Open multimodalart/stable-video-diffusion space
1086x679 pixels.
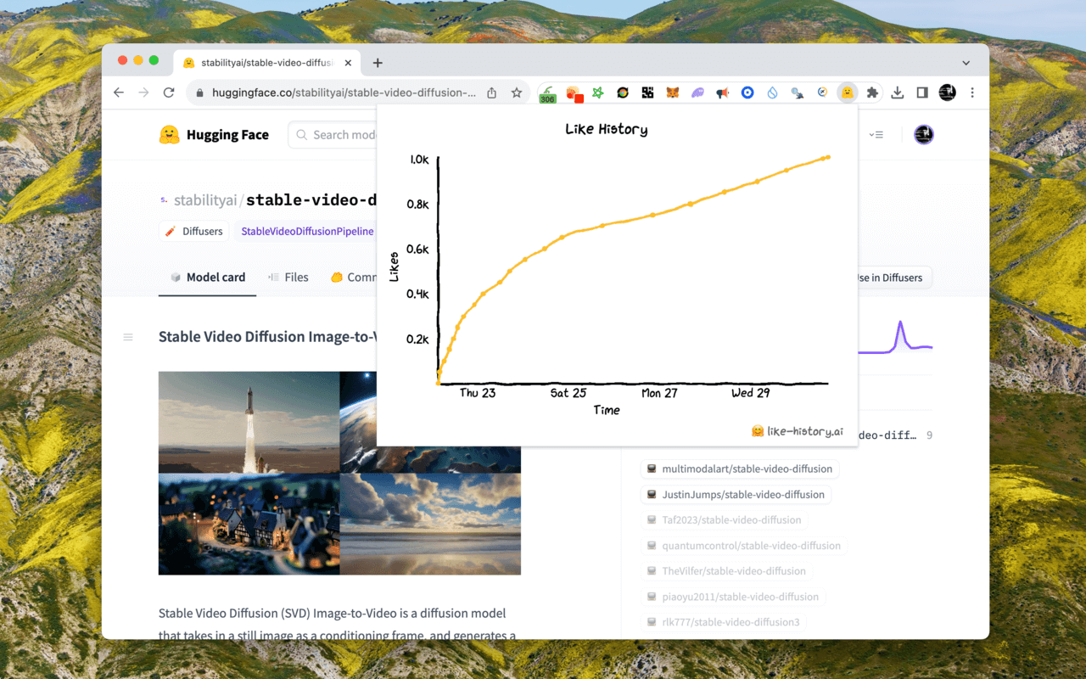(x=740, y=469)
